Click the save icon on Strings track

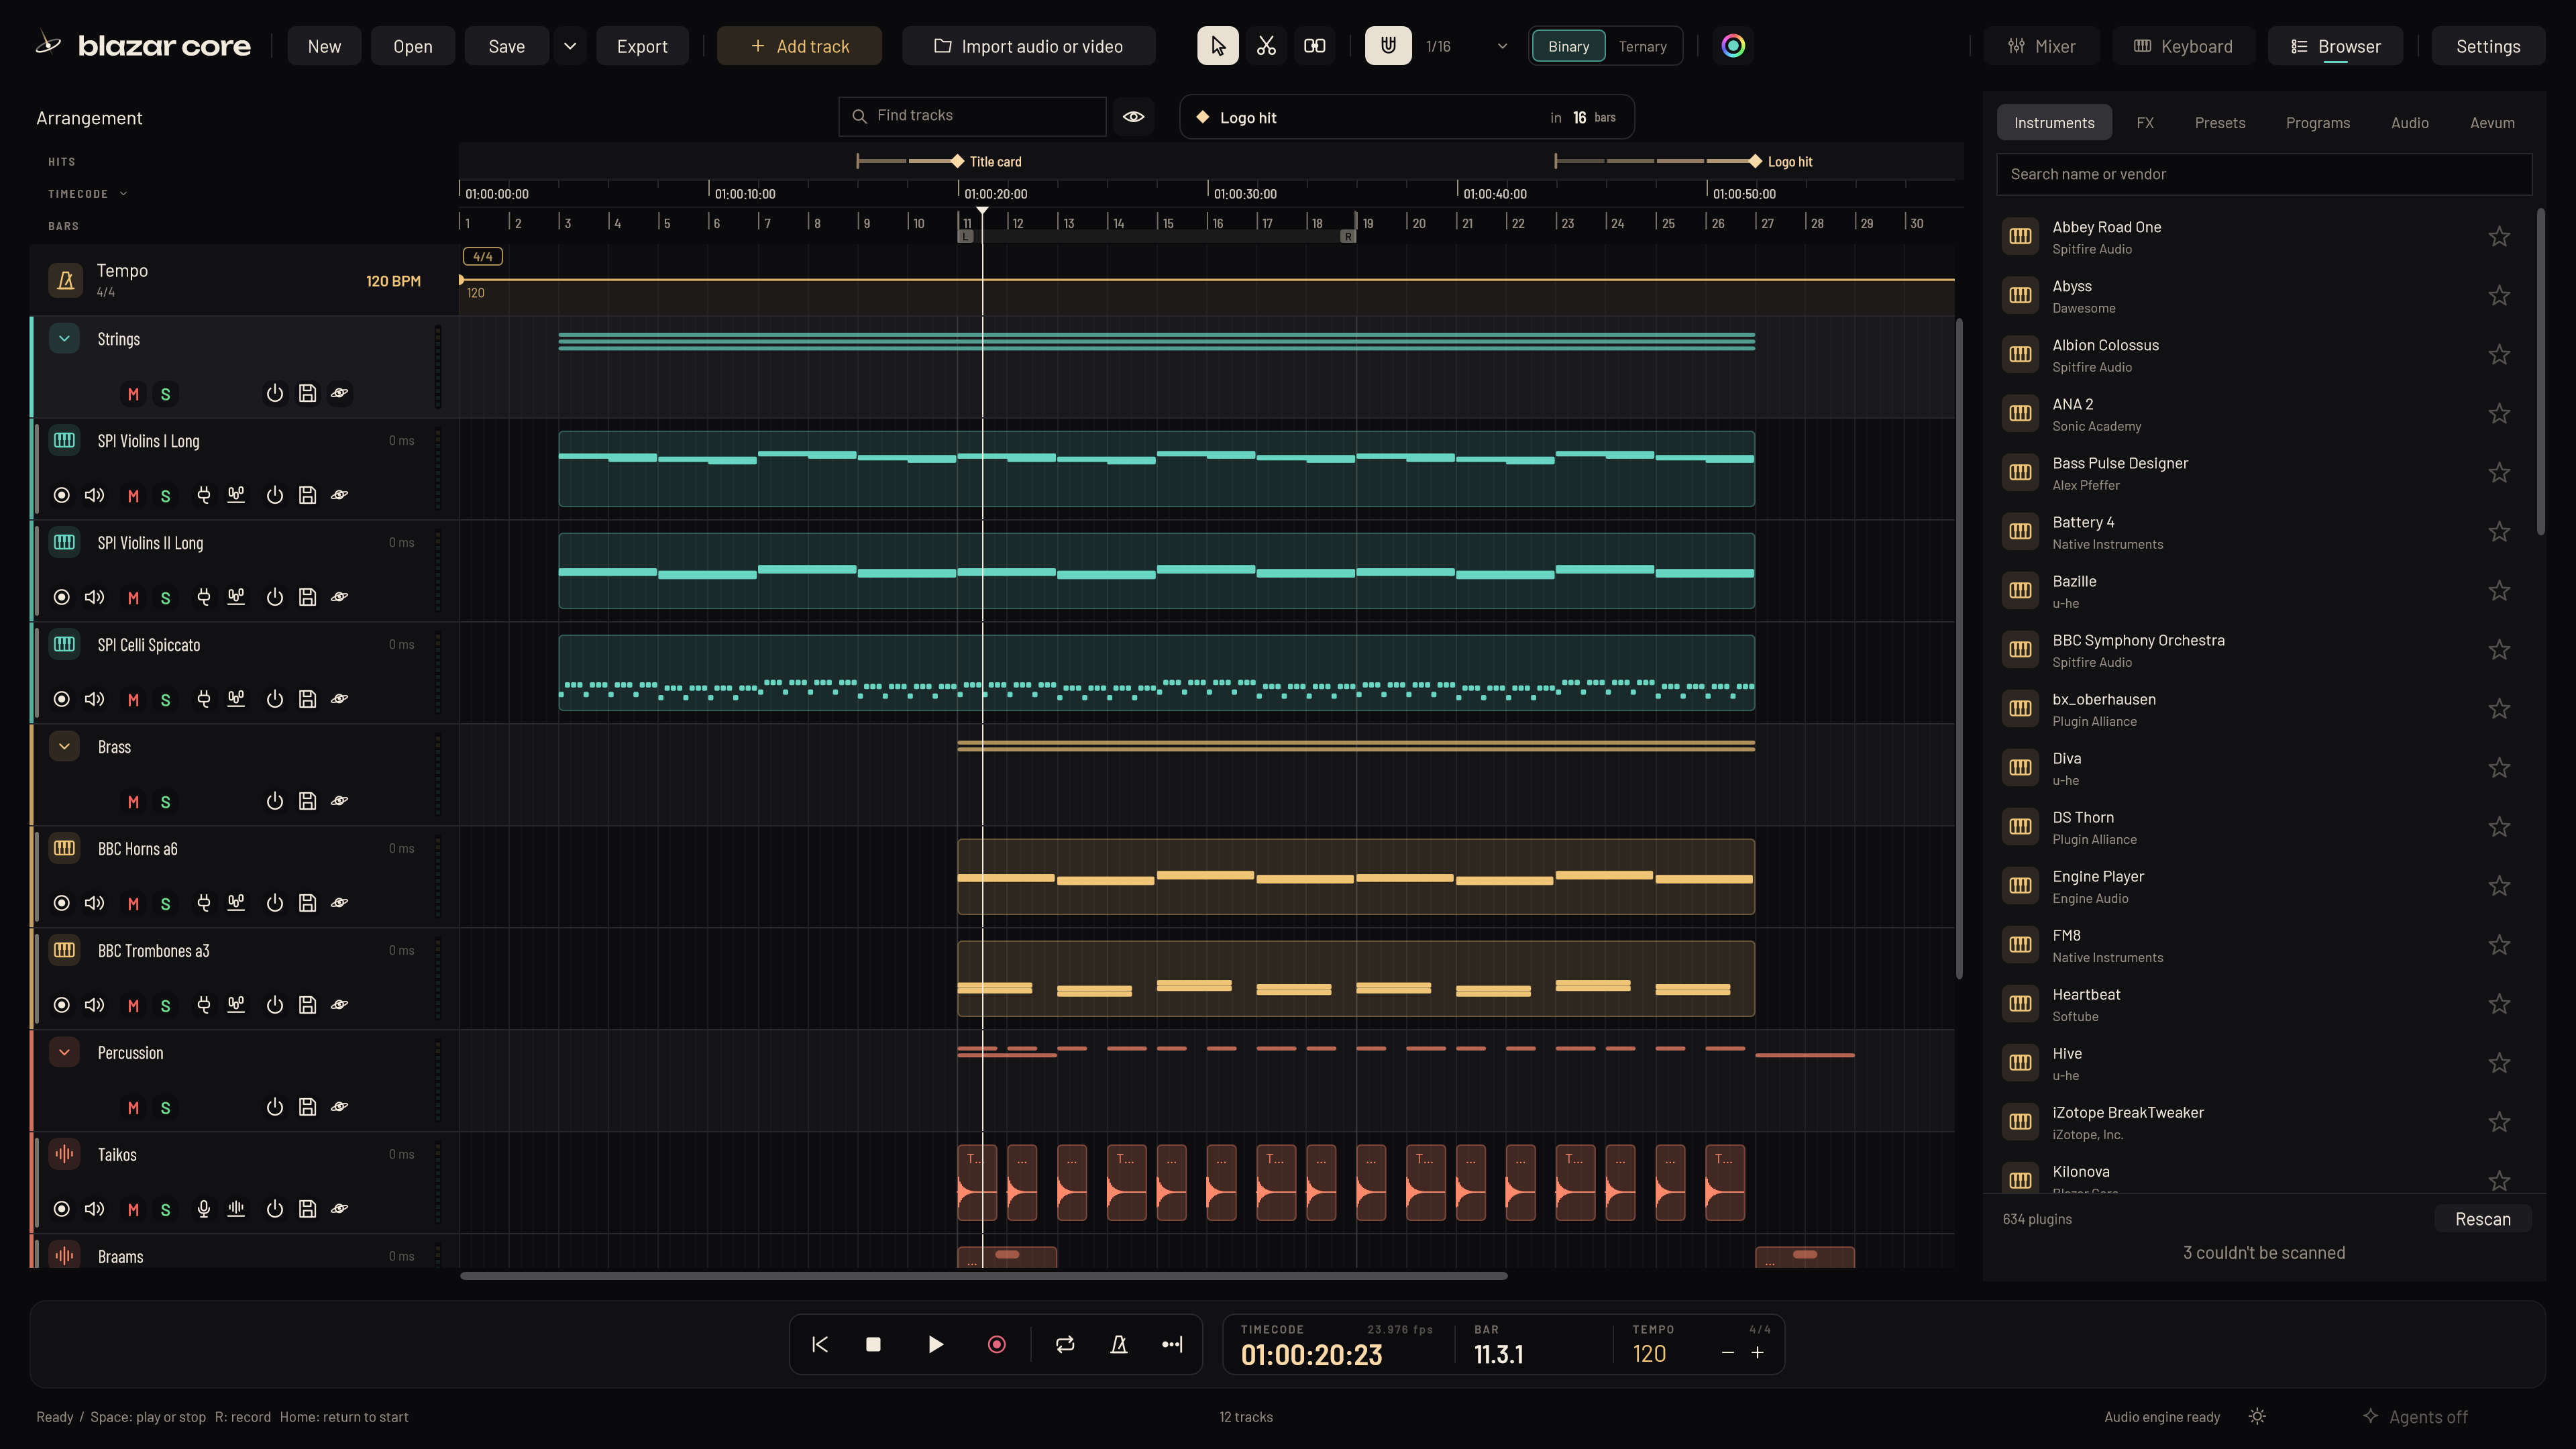click(308, 393)
